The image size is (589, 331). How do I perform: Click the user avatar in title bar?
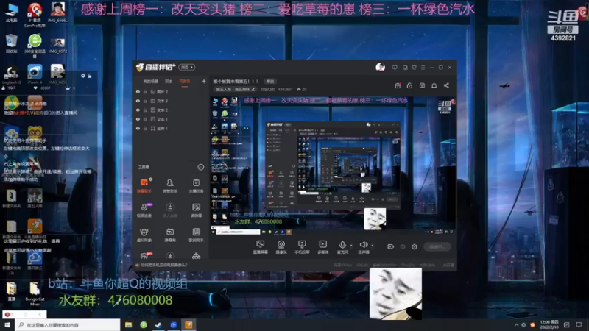(380, 67)
